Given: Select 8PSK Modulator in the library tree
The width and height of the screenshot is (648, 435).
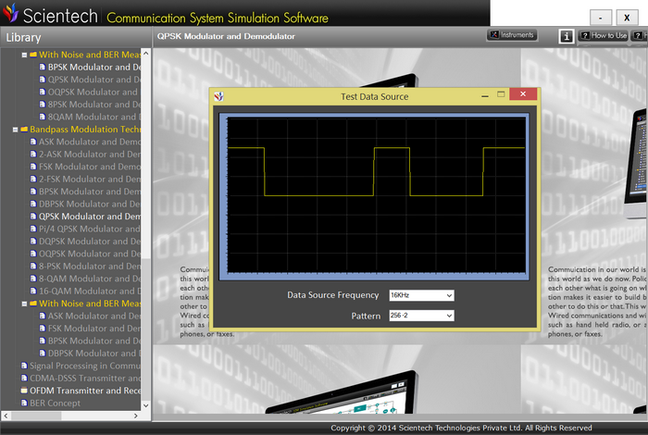Looking at the screenshot, I should [x=94, y=104].
